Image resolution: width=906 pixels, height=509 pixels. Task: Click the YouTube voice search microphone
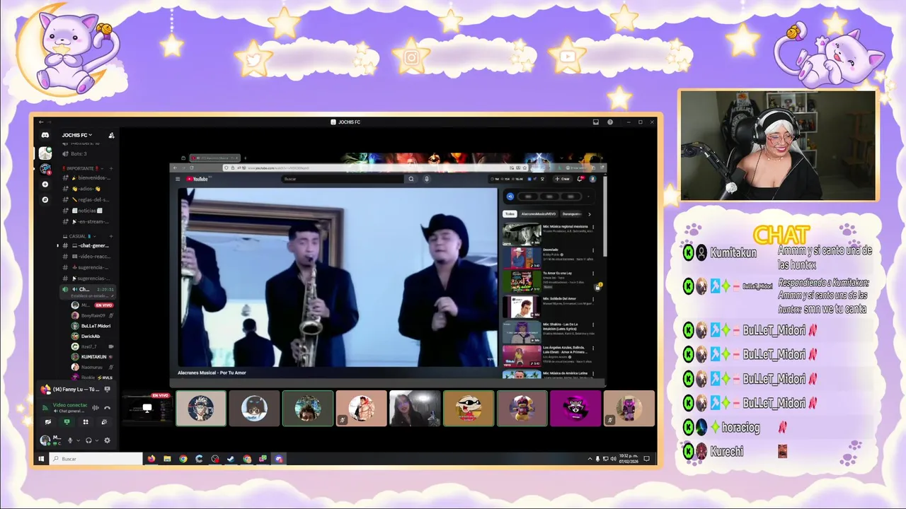pos(427,179)
